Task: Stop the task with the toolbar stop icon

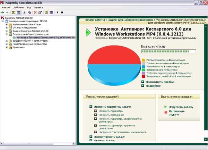Action: pyautogui.click(x=62, y=12)
